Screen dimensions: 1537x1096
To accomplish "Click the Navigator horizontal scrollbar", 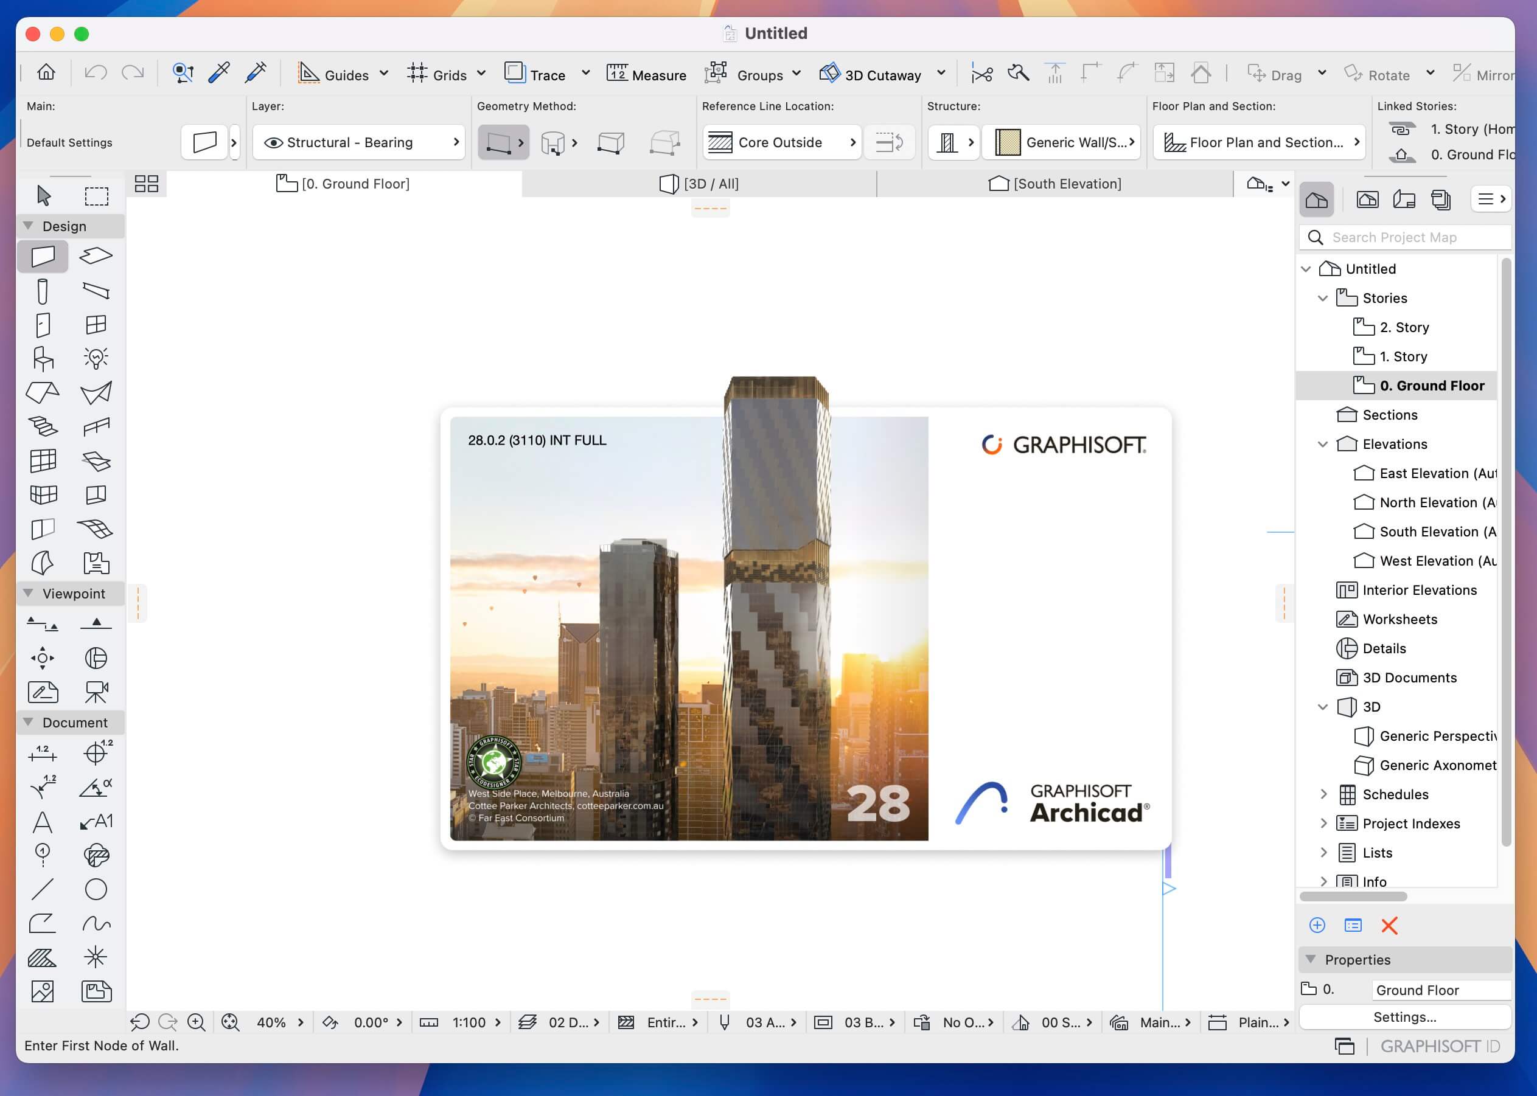I will point(1353,897).
